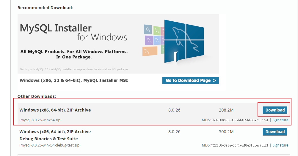Click the Windows logo with dolphin graphic

184,41
